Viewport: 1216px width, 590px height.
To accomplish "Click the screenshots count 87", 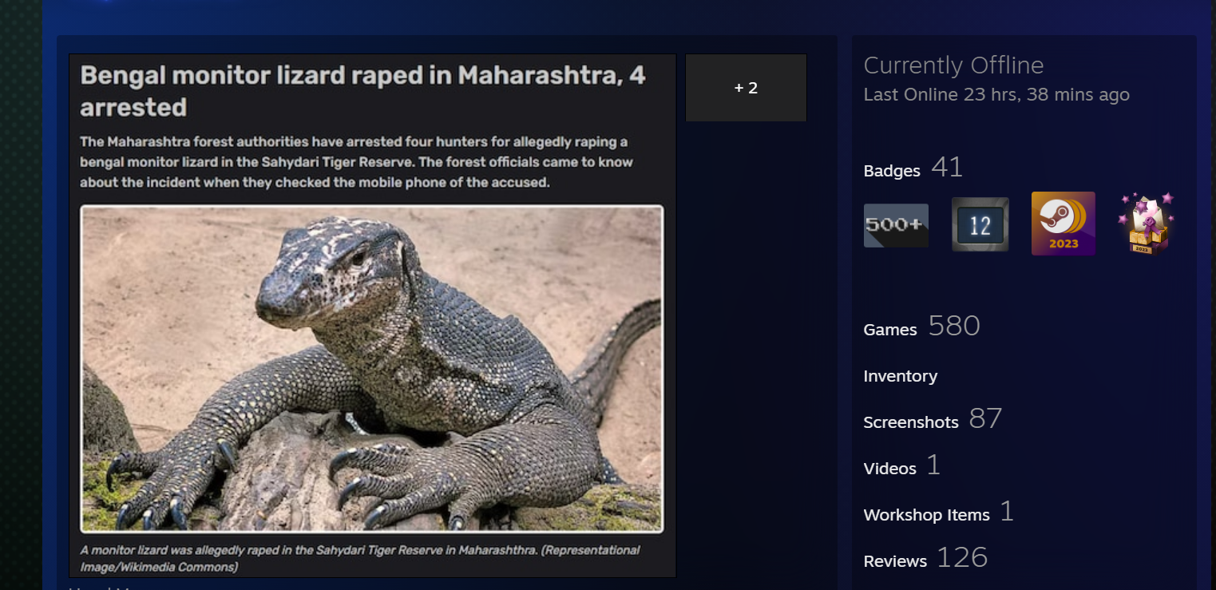I will [985, 418].
